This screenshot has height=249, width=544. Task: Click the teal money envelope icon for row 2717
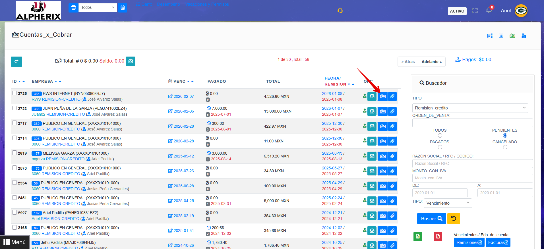(372, 126)
